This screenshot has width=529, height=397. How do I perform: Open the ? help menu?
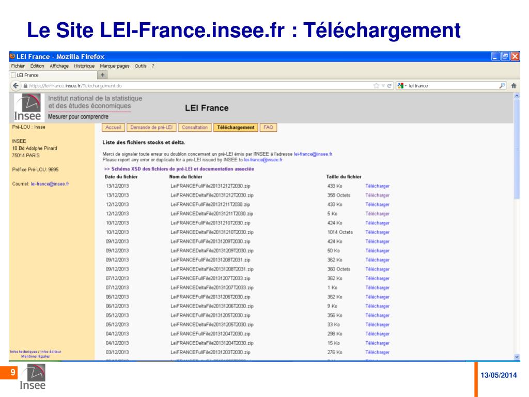coord(153,66)
